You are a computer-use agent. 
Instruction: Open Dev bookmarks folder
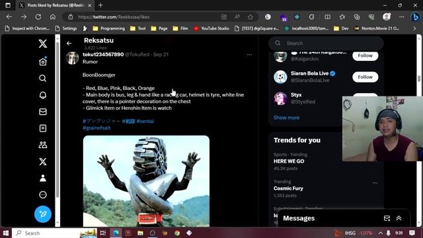click(341, 28)
